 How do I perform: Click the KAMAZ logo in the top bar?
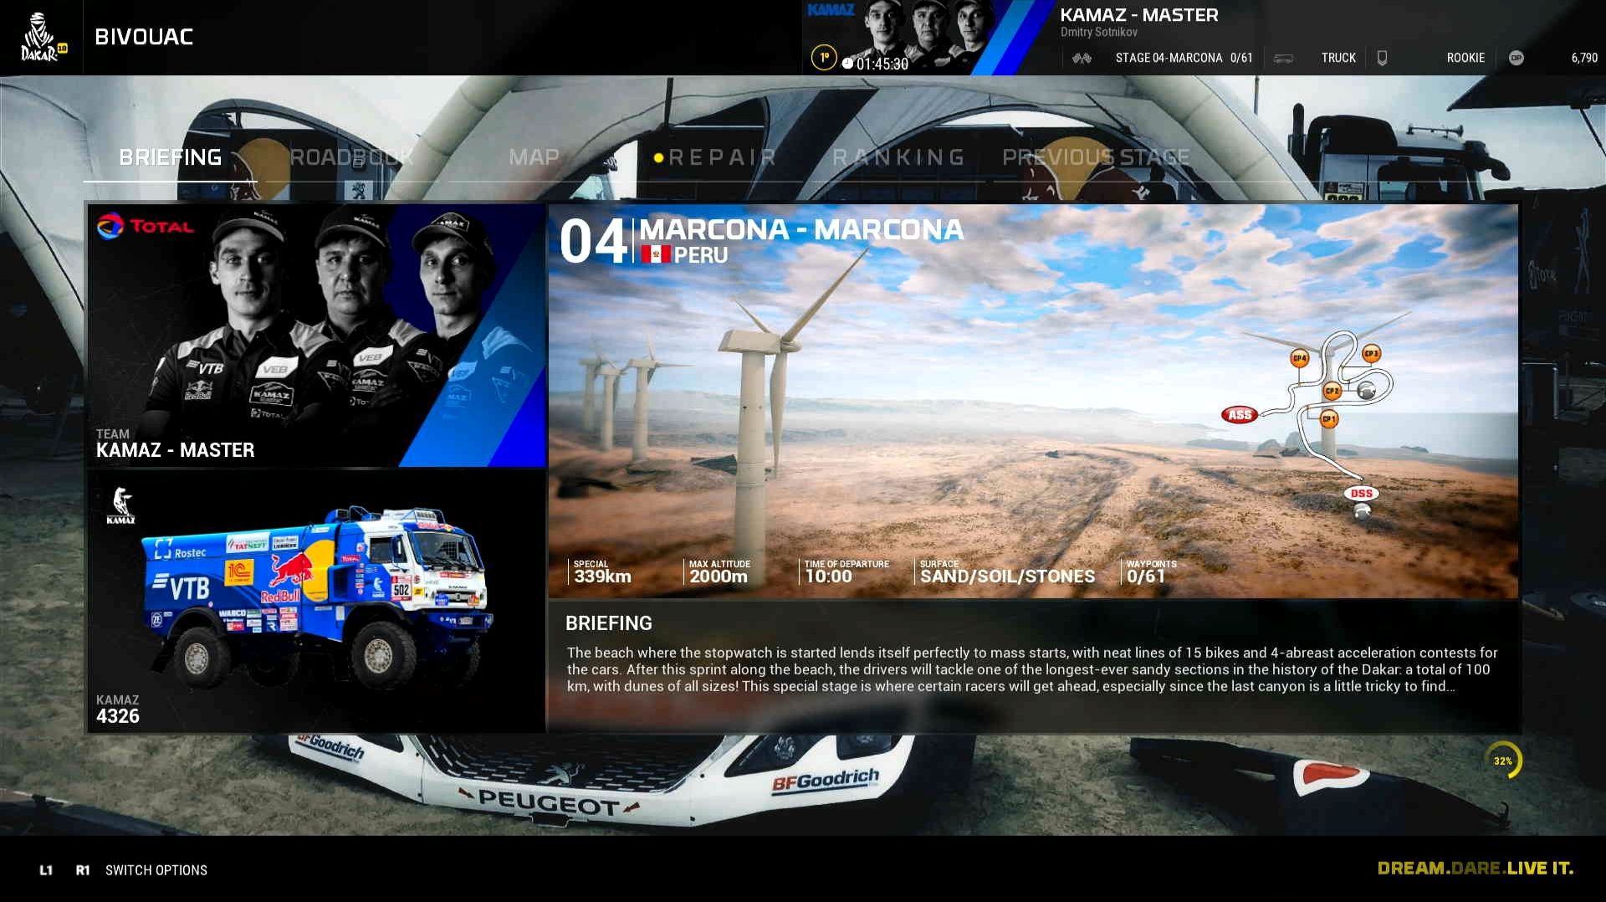coord(831,10)
